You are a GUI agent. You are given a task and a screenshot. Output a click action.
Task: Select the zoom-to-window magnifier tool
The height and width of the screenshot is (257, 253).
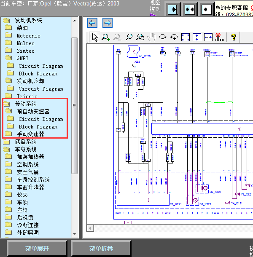[140, 37]
